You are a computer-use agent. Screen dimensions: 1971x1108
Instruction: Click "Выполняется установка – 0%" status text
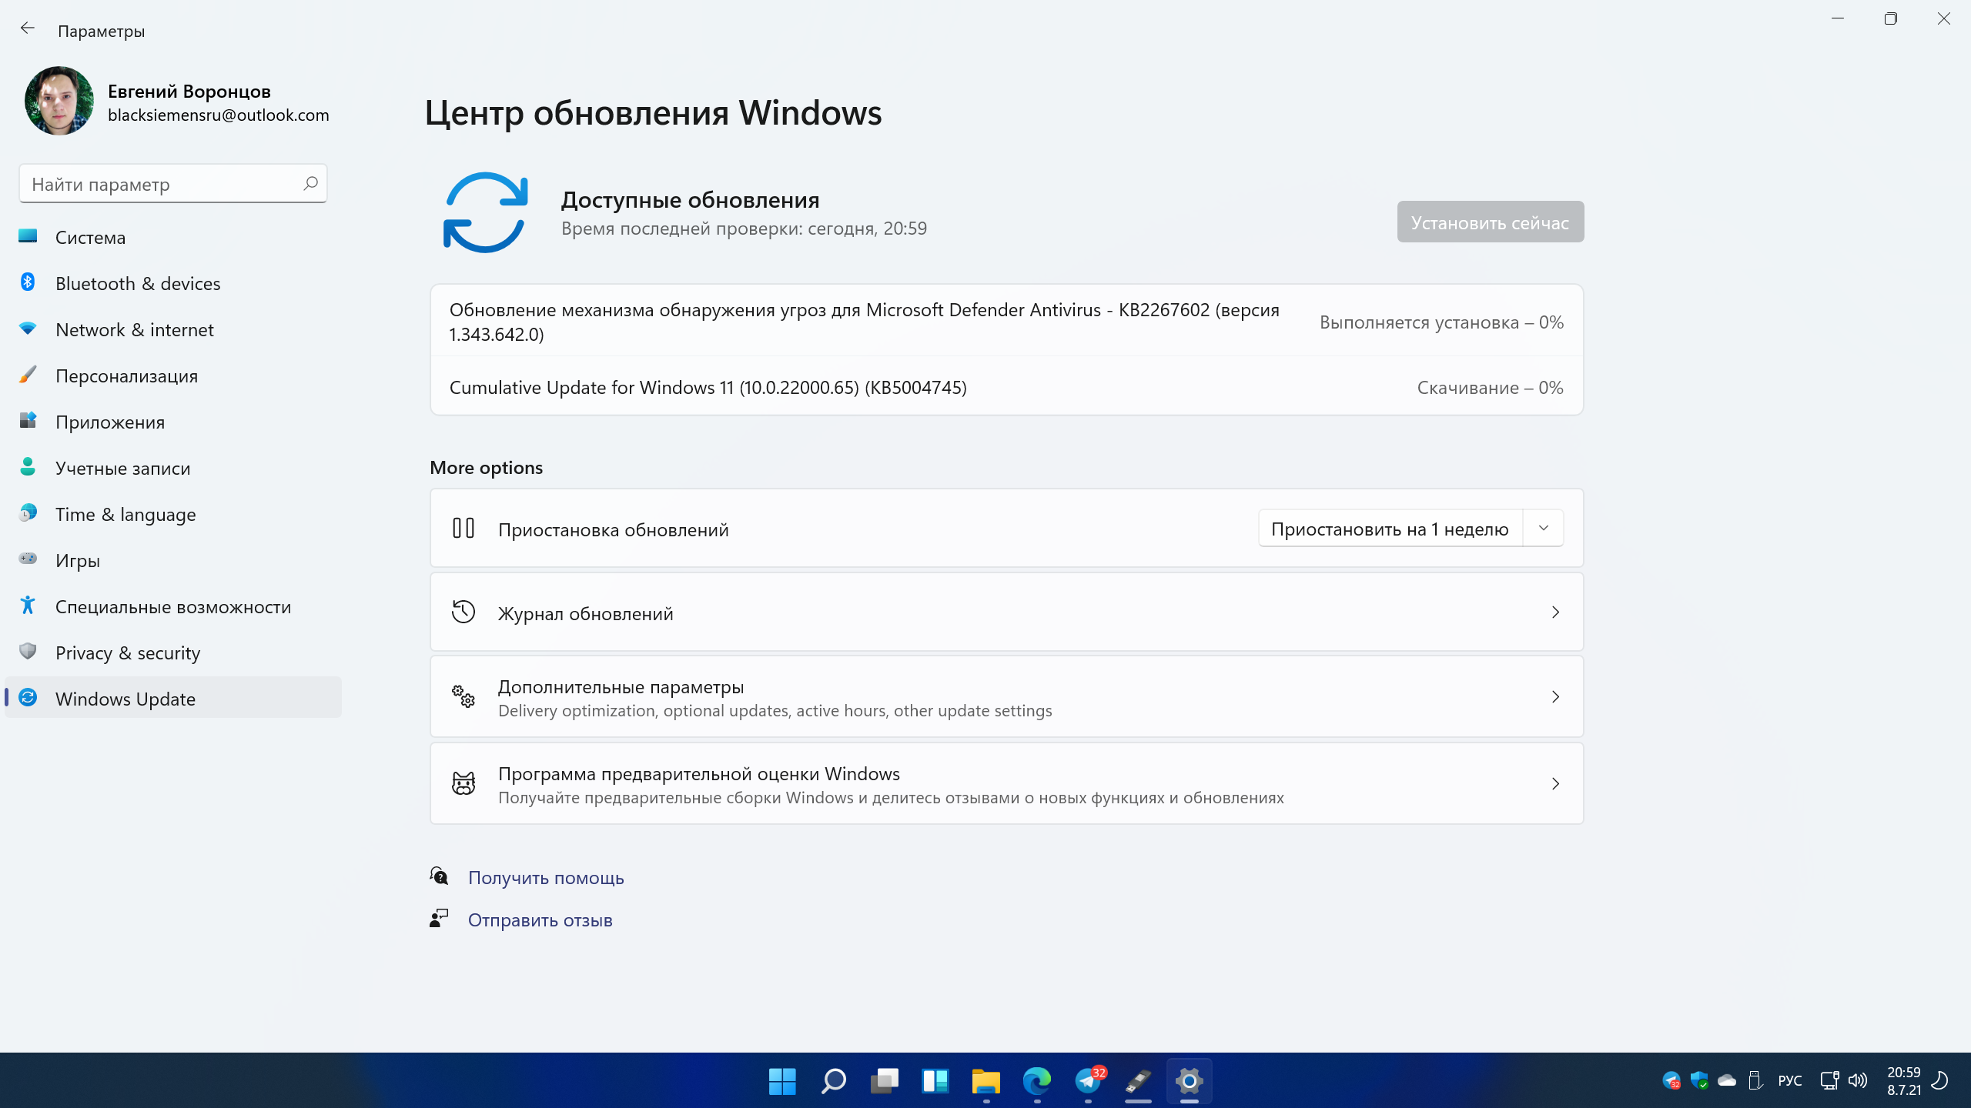[1441, 322]
